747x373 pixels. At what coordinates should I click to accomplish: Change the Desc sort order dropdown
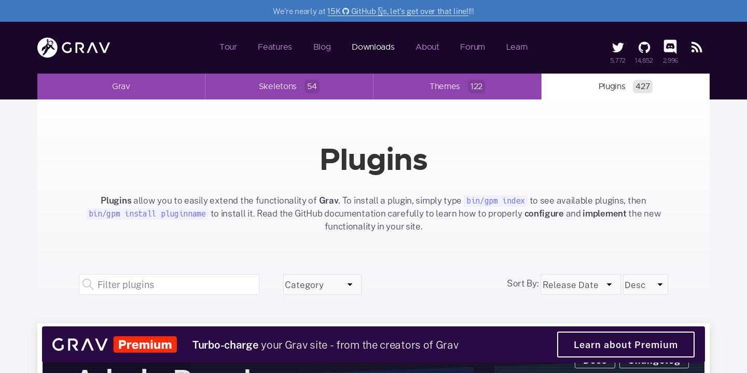645,284
